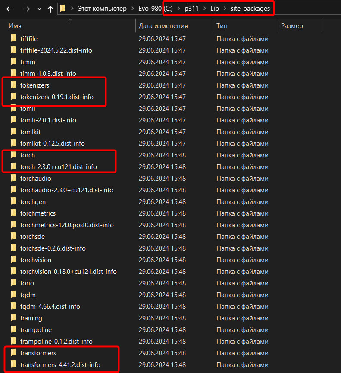Navigate to Evo-980 (C:) breadcrumb
Viewport: 341px width, 373px height.
click(x=156, y=9)
